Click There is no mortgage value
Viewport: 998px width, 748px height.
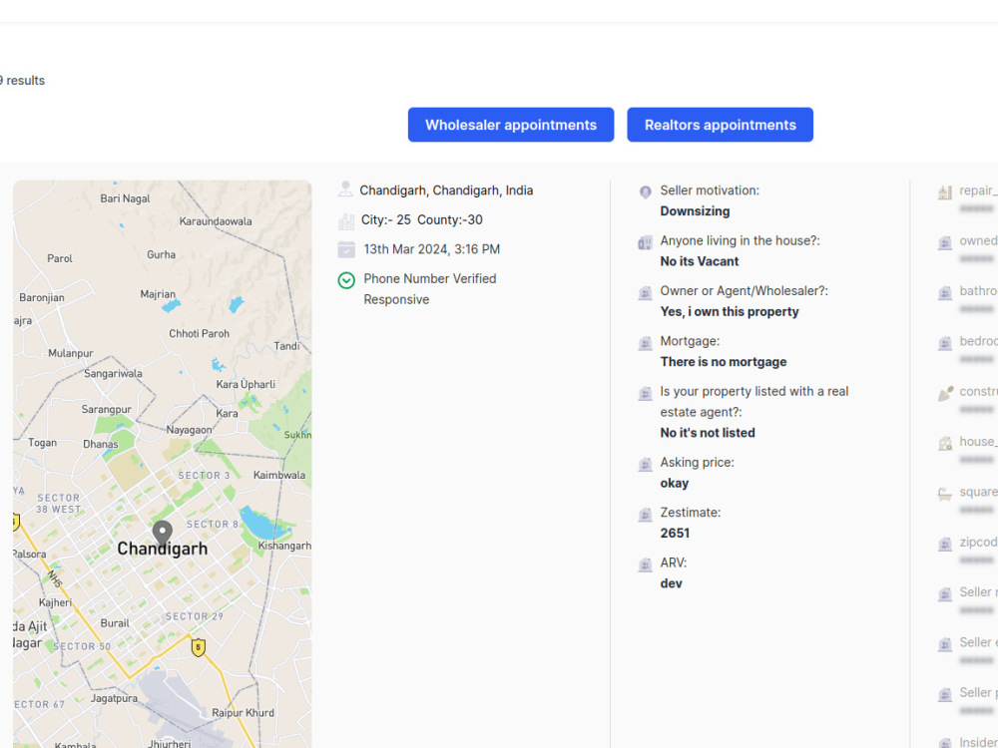[x=724, y=362]
